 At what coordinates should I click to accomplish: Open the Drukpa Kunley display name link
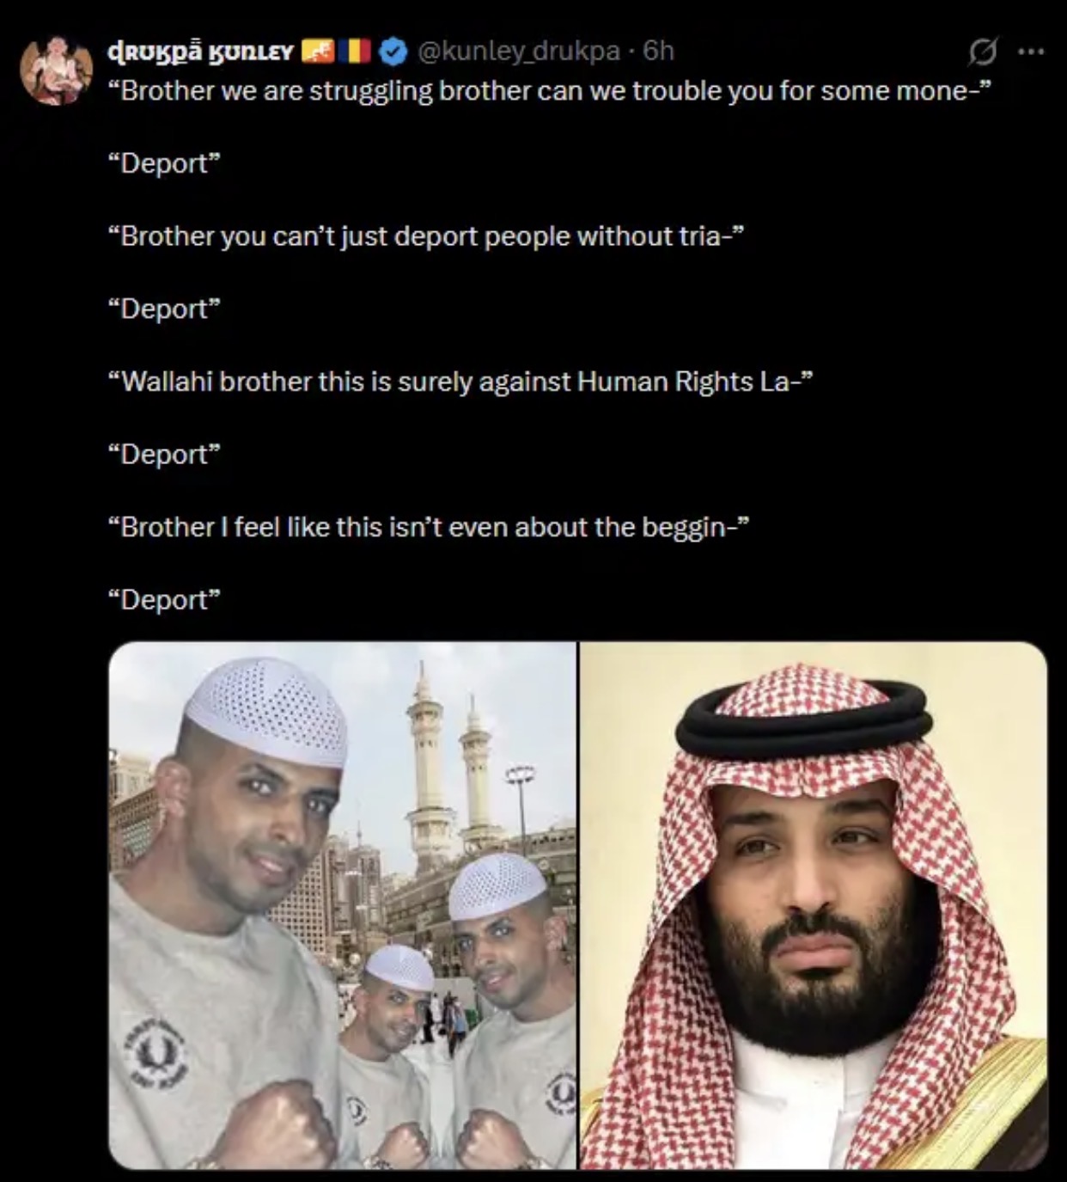tap(200, 52)
